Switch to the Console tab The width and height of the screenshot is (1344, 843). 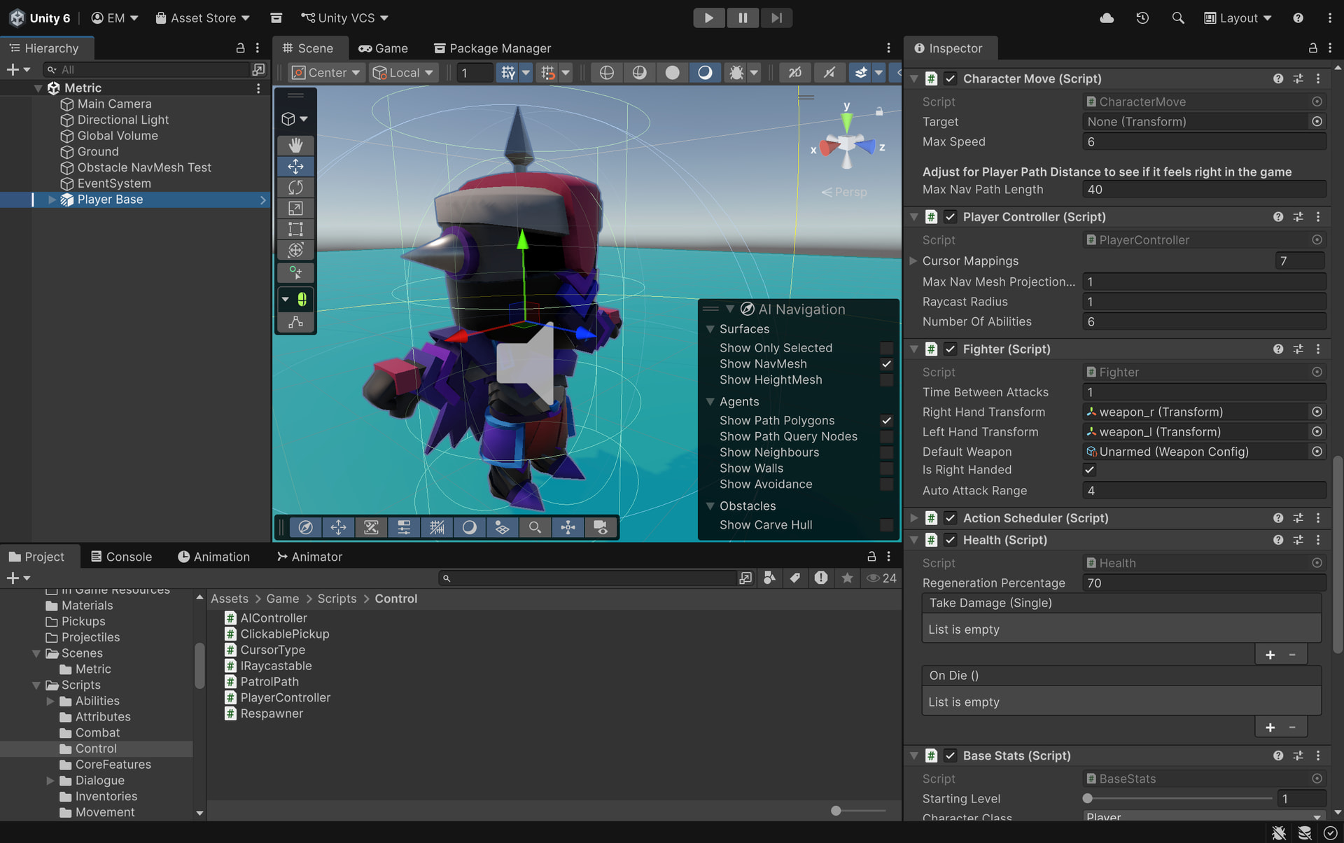[121, 557]
